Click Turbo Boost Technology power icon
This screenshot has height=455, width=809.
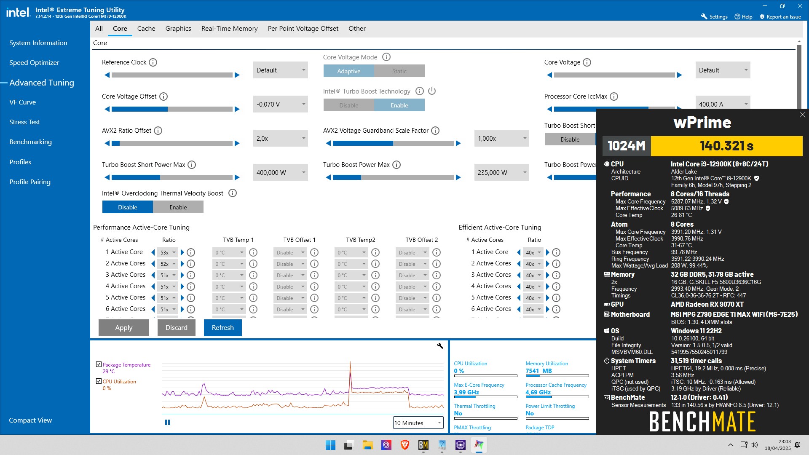pos(432,91)
